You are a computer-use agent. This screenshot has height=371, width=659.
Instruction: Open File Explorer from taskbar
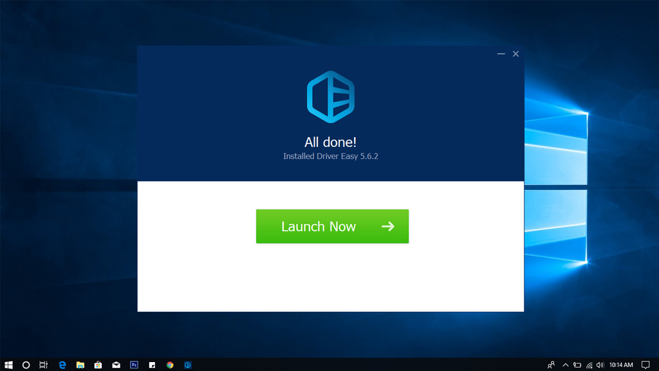tap(80, 365)
